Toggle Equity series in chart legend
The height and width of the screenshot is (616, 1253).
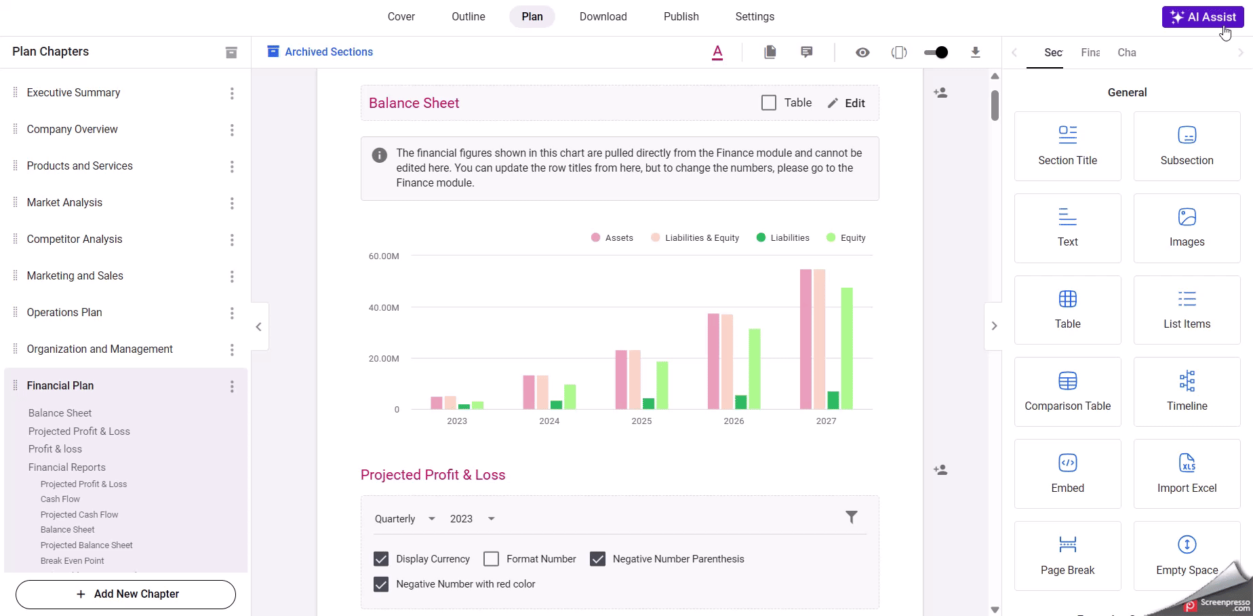(x=846, y=237)
